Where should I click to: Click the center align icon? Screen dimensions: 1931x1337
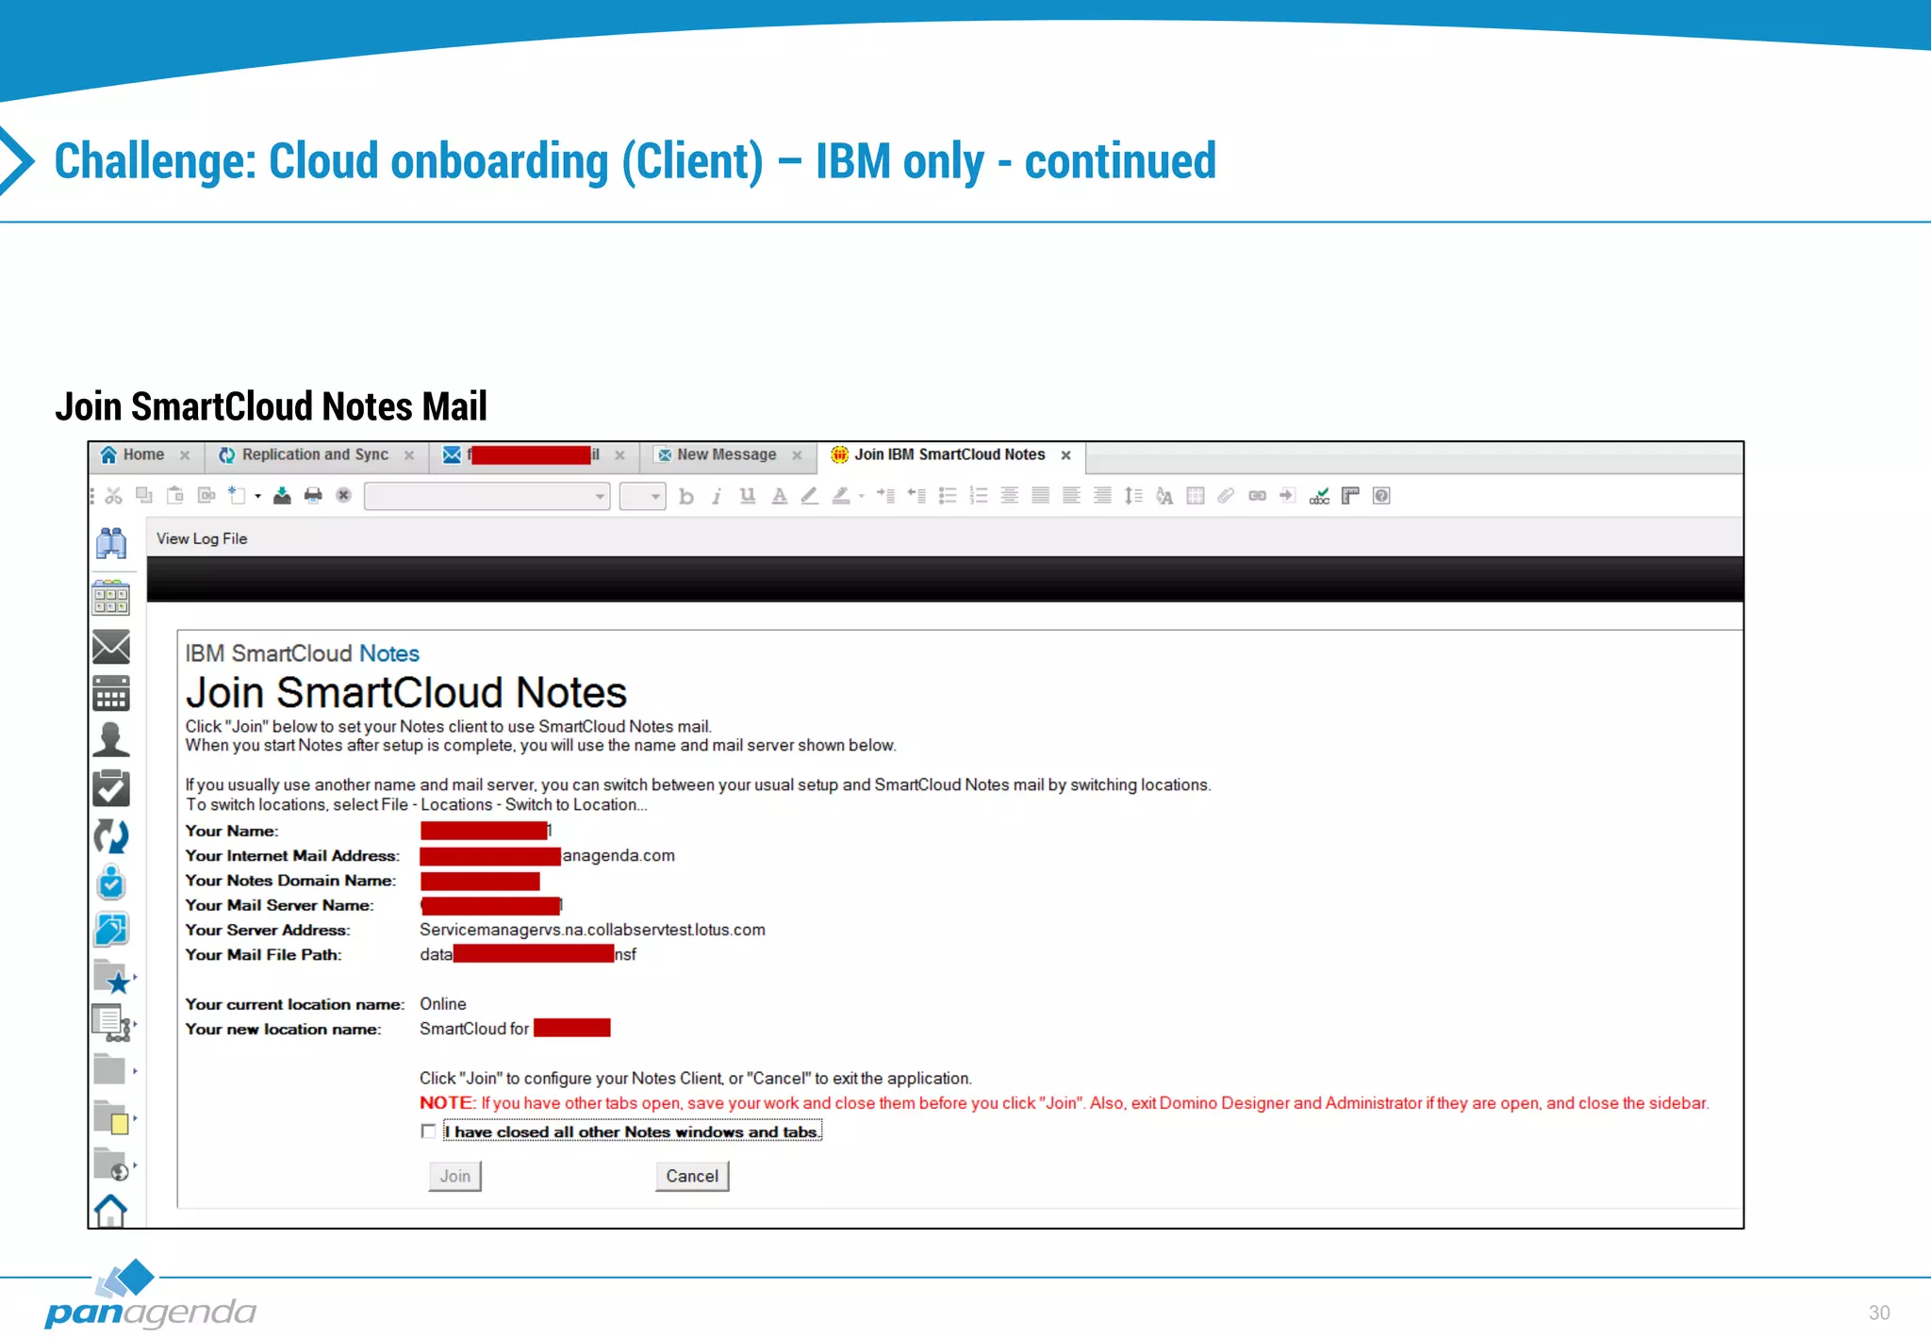1010,496
